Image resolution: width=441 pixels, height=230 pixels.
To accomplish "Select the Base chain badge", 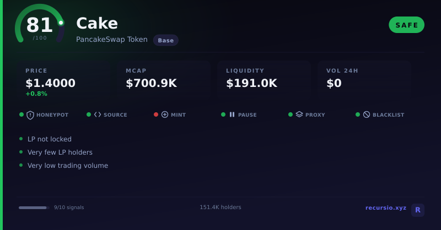I will click(x=166, y=40).
